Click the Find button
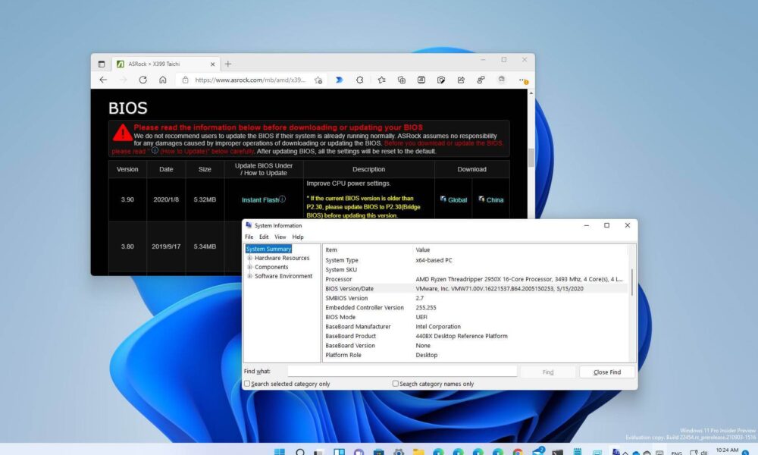Viewport: 758px width, 455px height. tap(548, 372)
